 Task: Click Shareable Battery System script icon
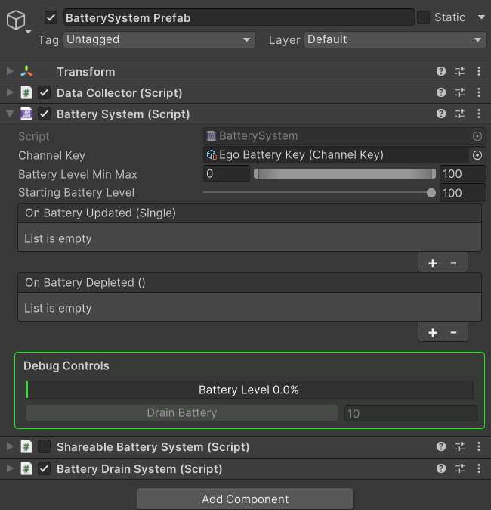click(26, 446)
